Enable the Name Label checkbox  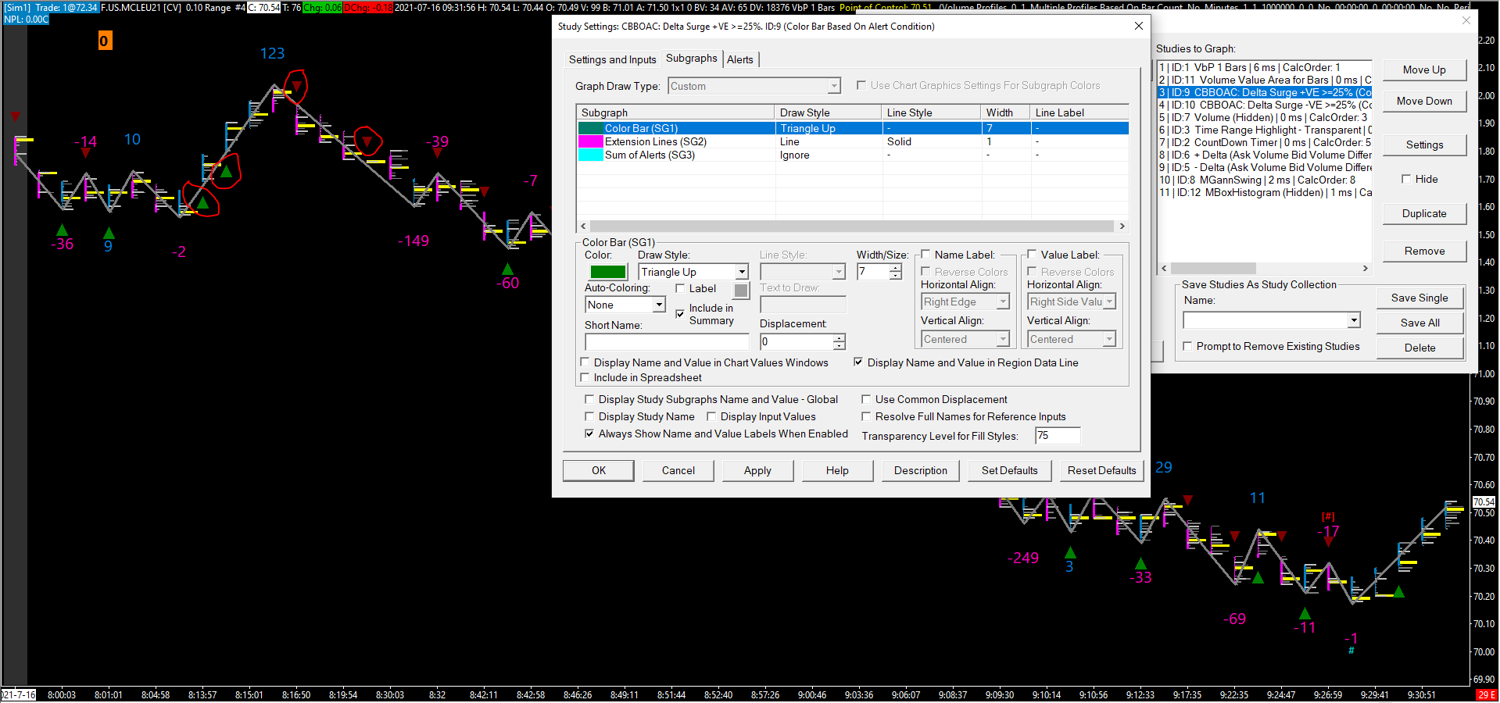(x=926, y=255)
